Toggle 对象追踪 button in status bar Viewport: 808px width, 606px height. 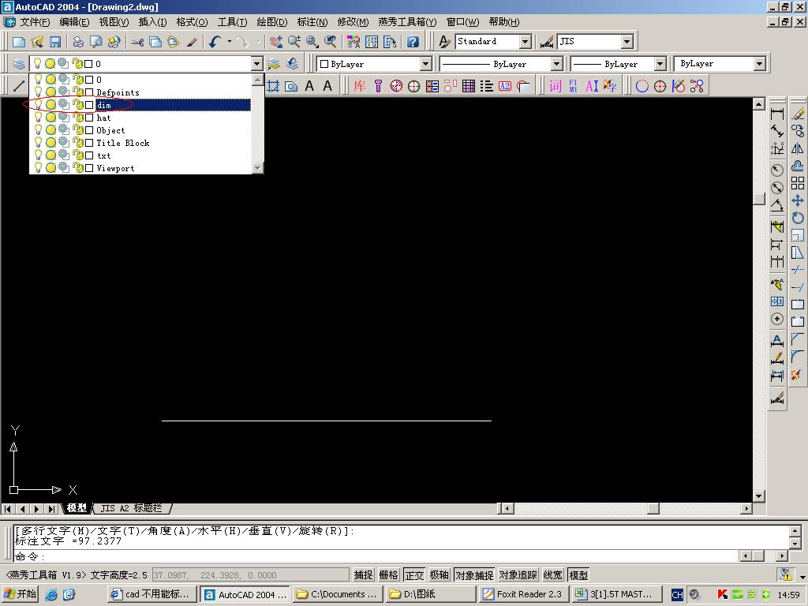click(518, 574)
